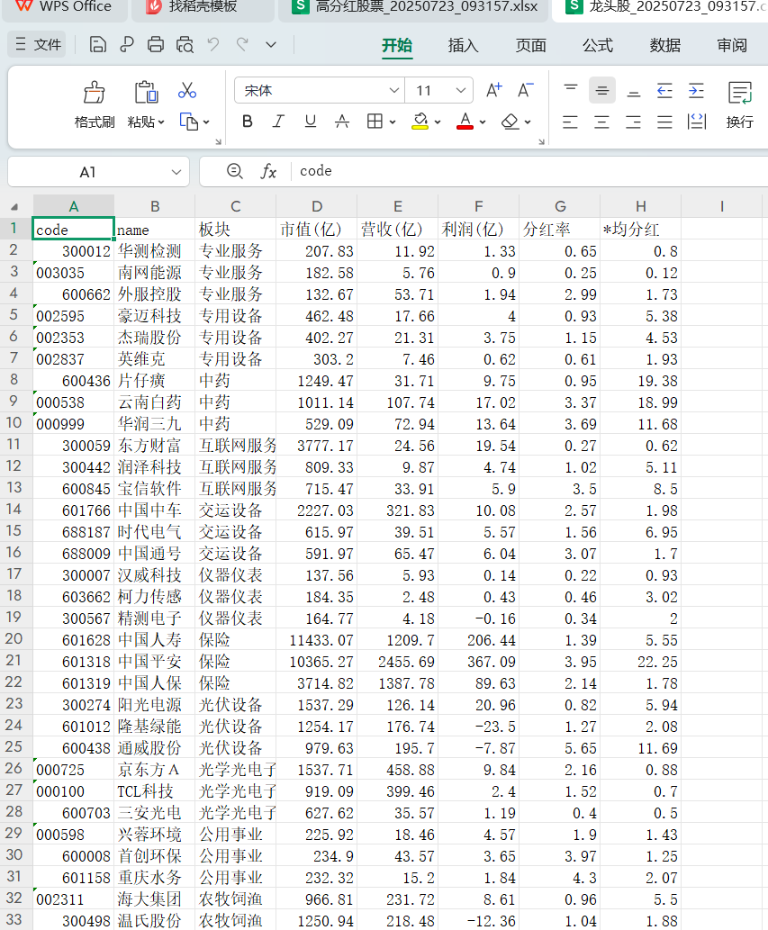This screenshot has height=930, width=768.
Task: Click align right icon
Action: click(x=633, y=122)
